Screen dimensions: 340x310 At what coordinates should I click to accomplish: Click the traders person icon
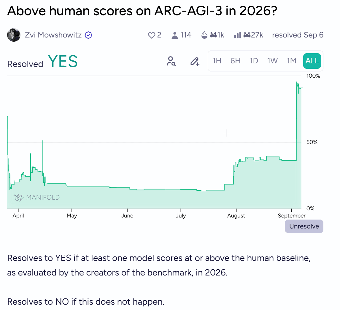174,35
